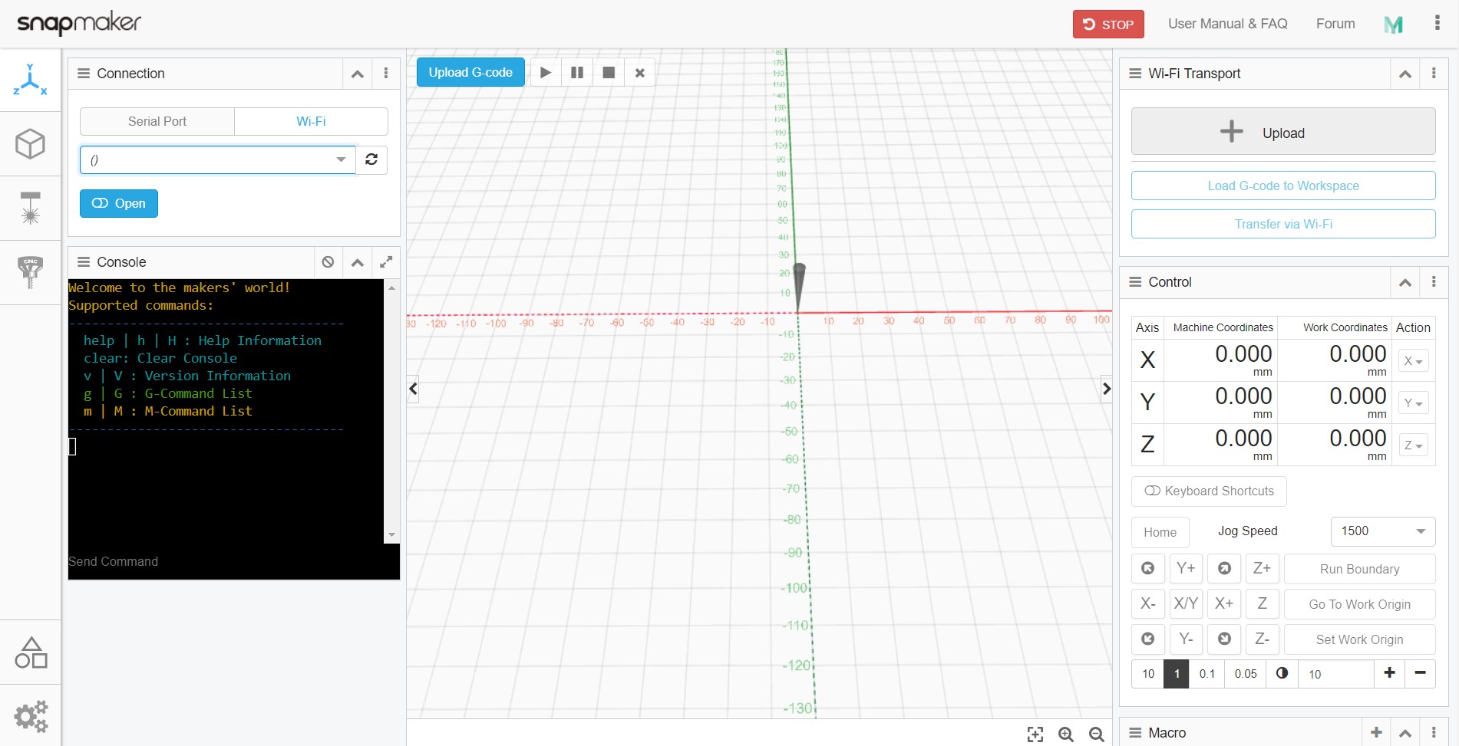1459x746 pixels.
Task: Zoom in on the workspace view
Action: 1065,734
